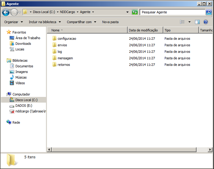The height and width of the screenshot is (169, 214).
Task: Expand the dropdown arrow after Disco Local (C:)
Action: [x=58, y=12]
